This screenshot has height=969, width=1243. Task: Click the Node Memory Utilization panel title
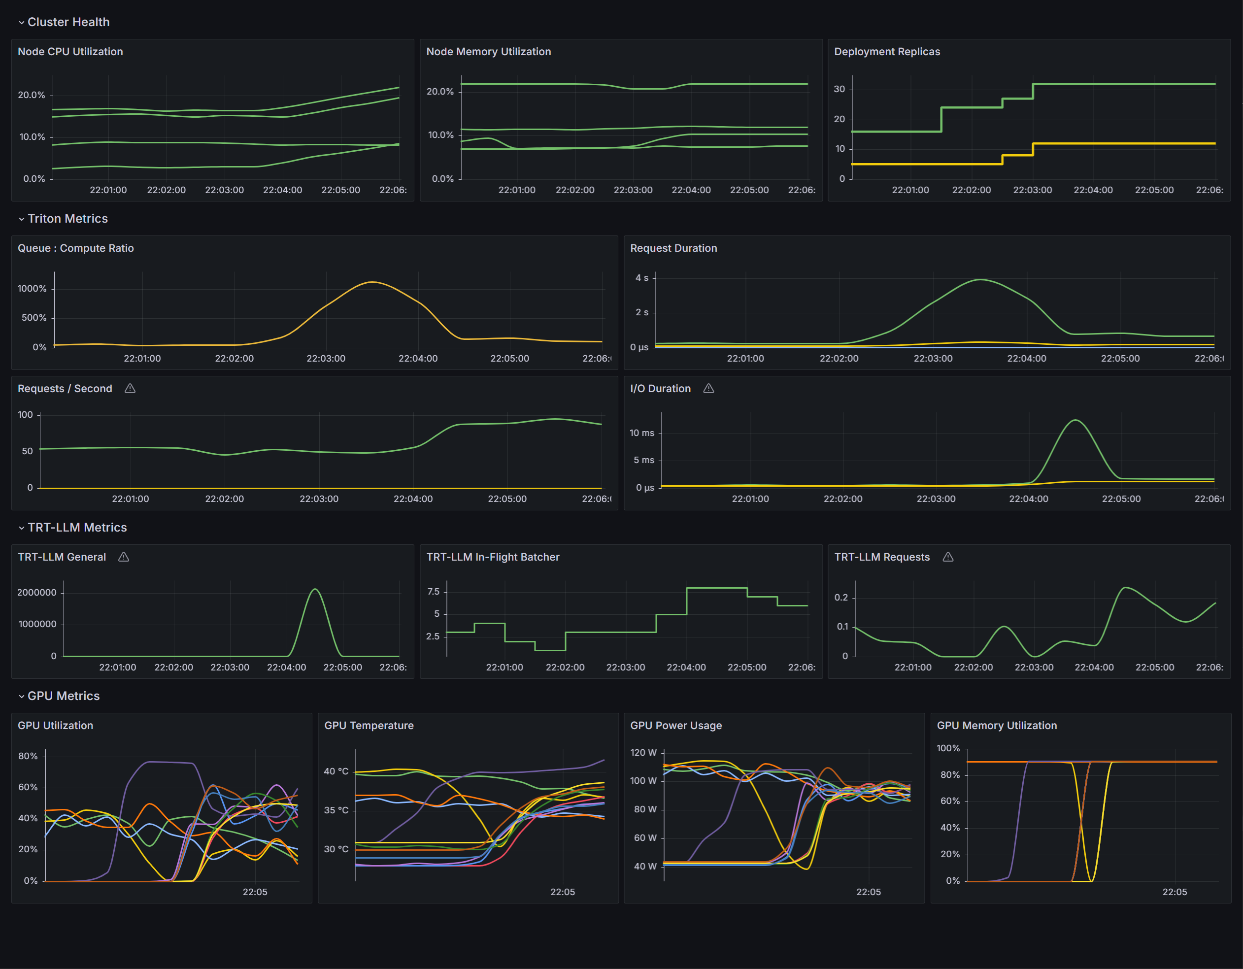point(488,51)
